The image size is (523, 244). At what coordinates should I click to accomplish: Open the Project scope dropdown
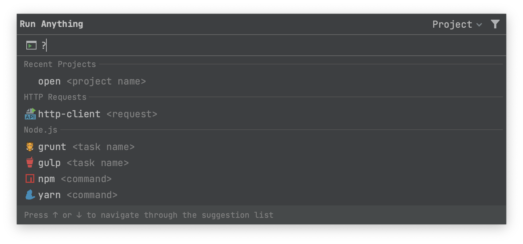(453, 24)
